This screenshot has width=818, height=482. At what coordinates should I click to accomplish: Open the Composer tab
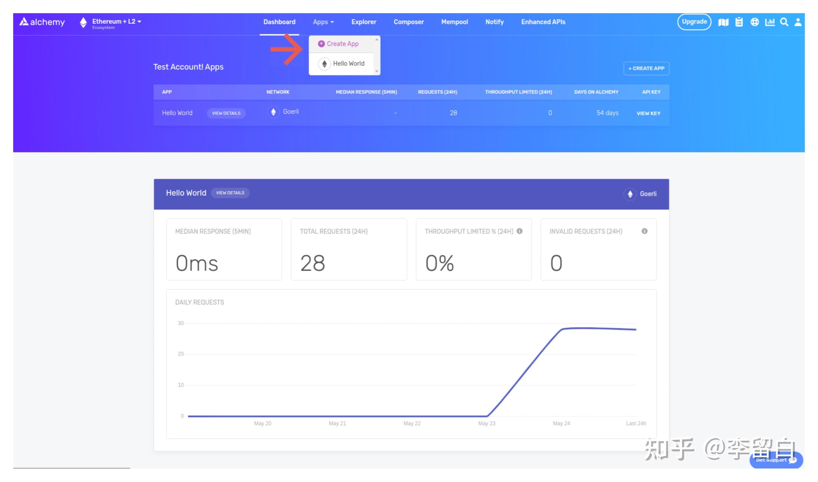408,22
